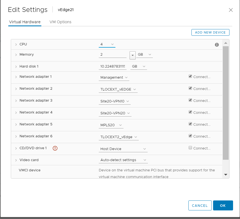Click the Cancel button

(200, 205)
